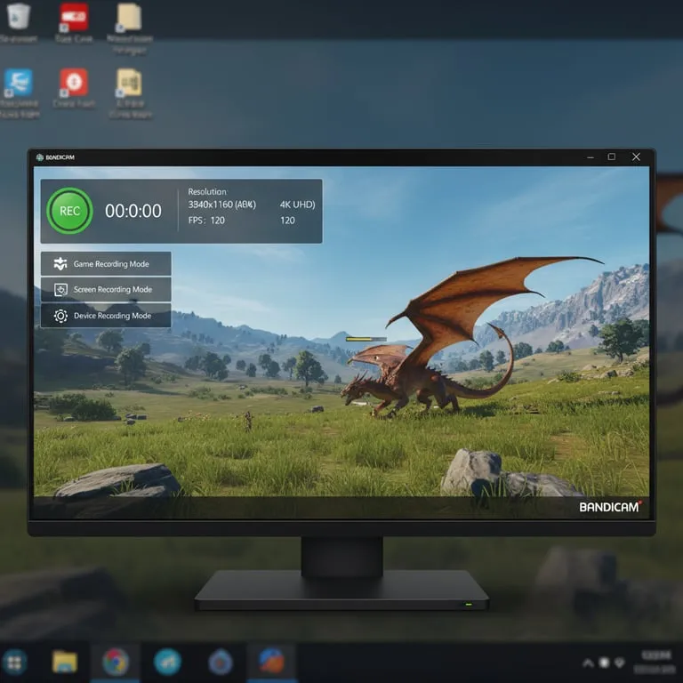The height and width of the screenshot is (683, 683).
Task: Click the Screen Recording Mode icon
Action: tap(60, 290)
